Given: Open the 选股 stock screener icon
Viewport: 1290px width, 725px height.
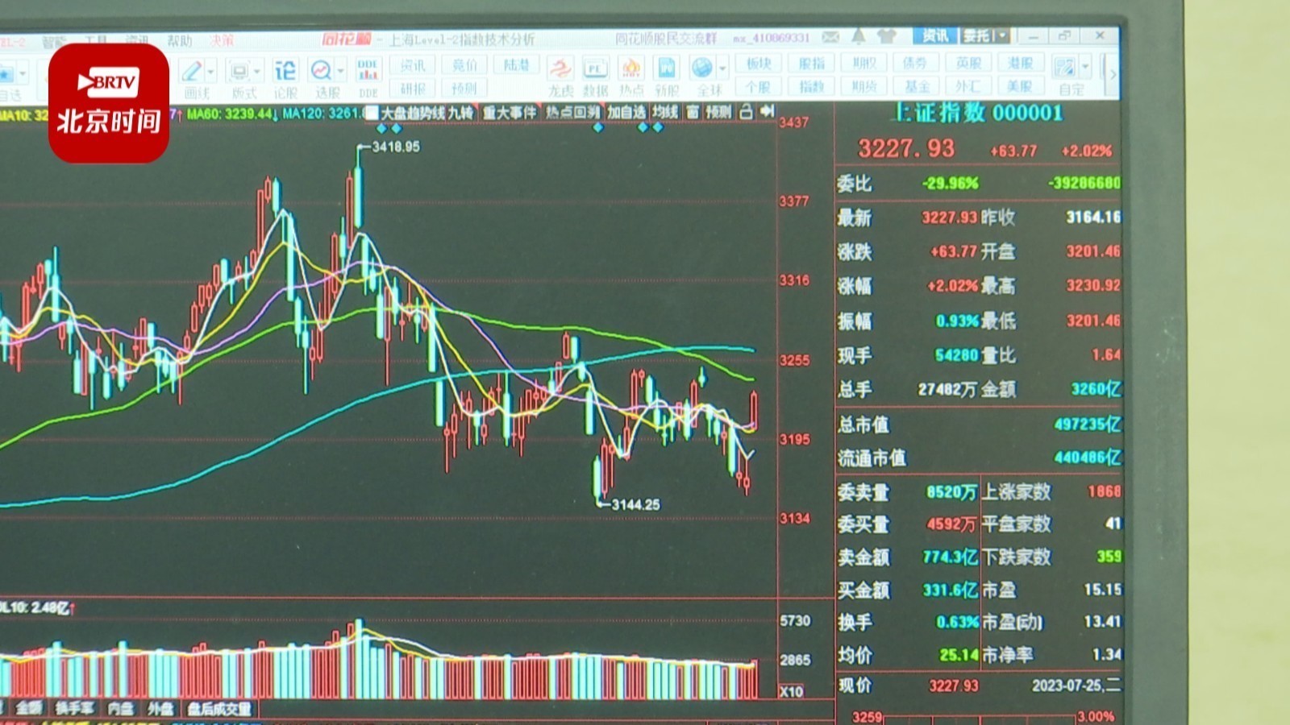Looking at the screenshot, I should coord(322,70).
